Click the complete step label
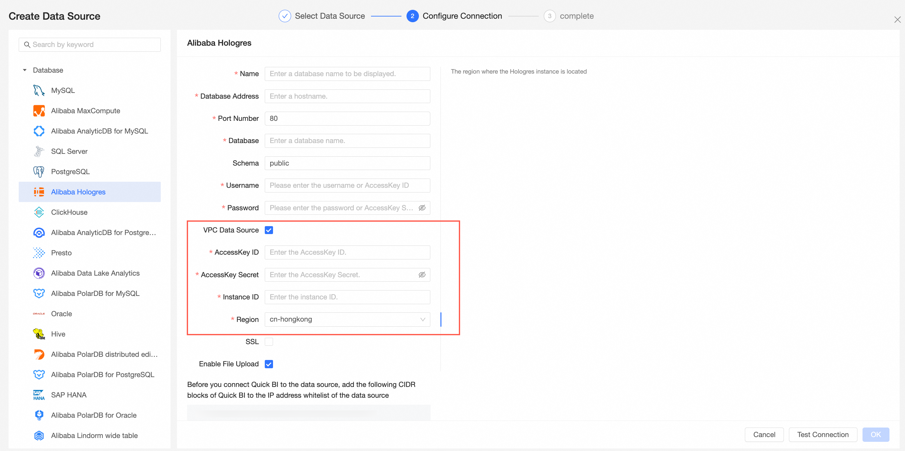 (x=576, y=16)
